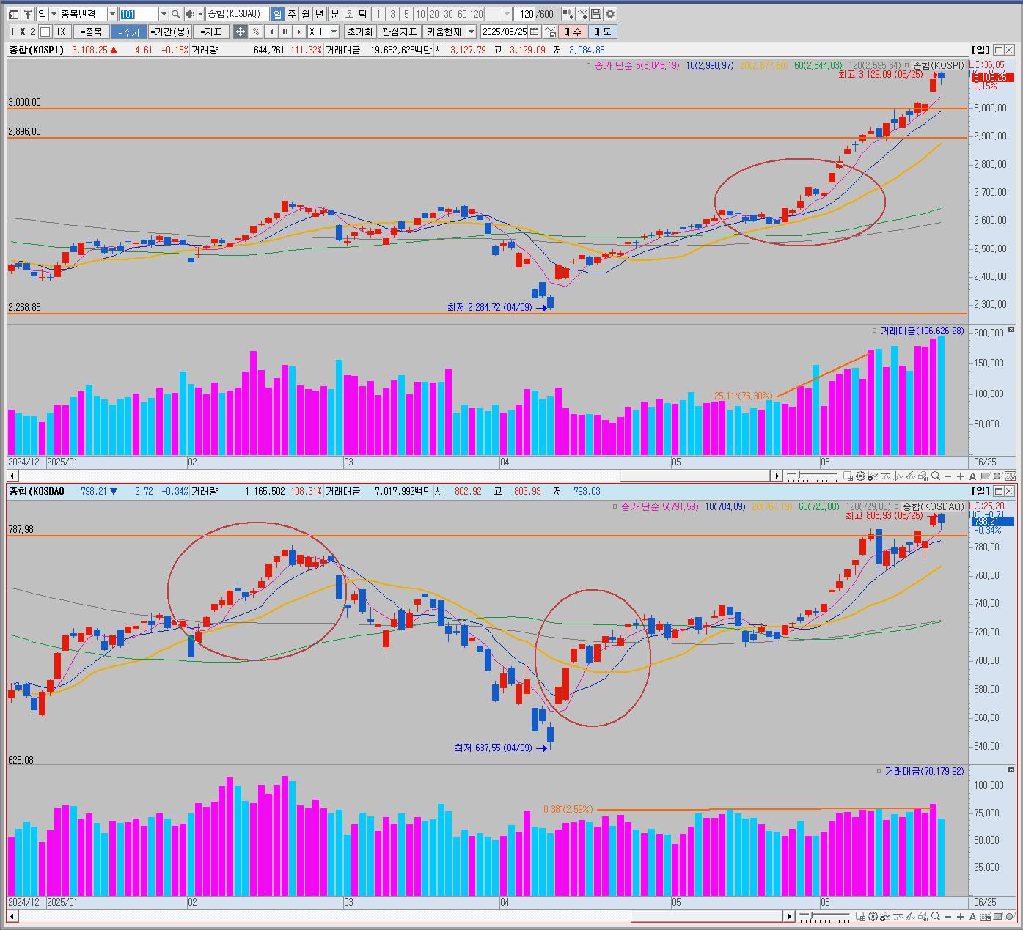The image size is (1023, 930).
Task: Step chart forward with right arrow
Action: [298, 32]
